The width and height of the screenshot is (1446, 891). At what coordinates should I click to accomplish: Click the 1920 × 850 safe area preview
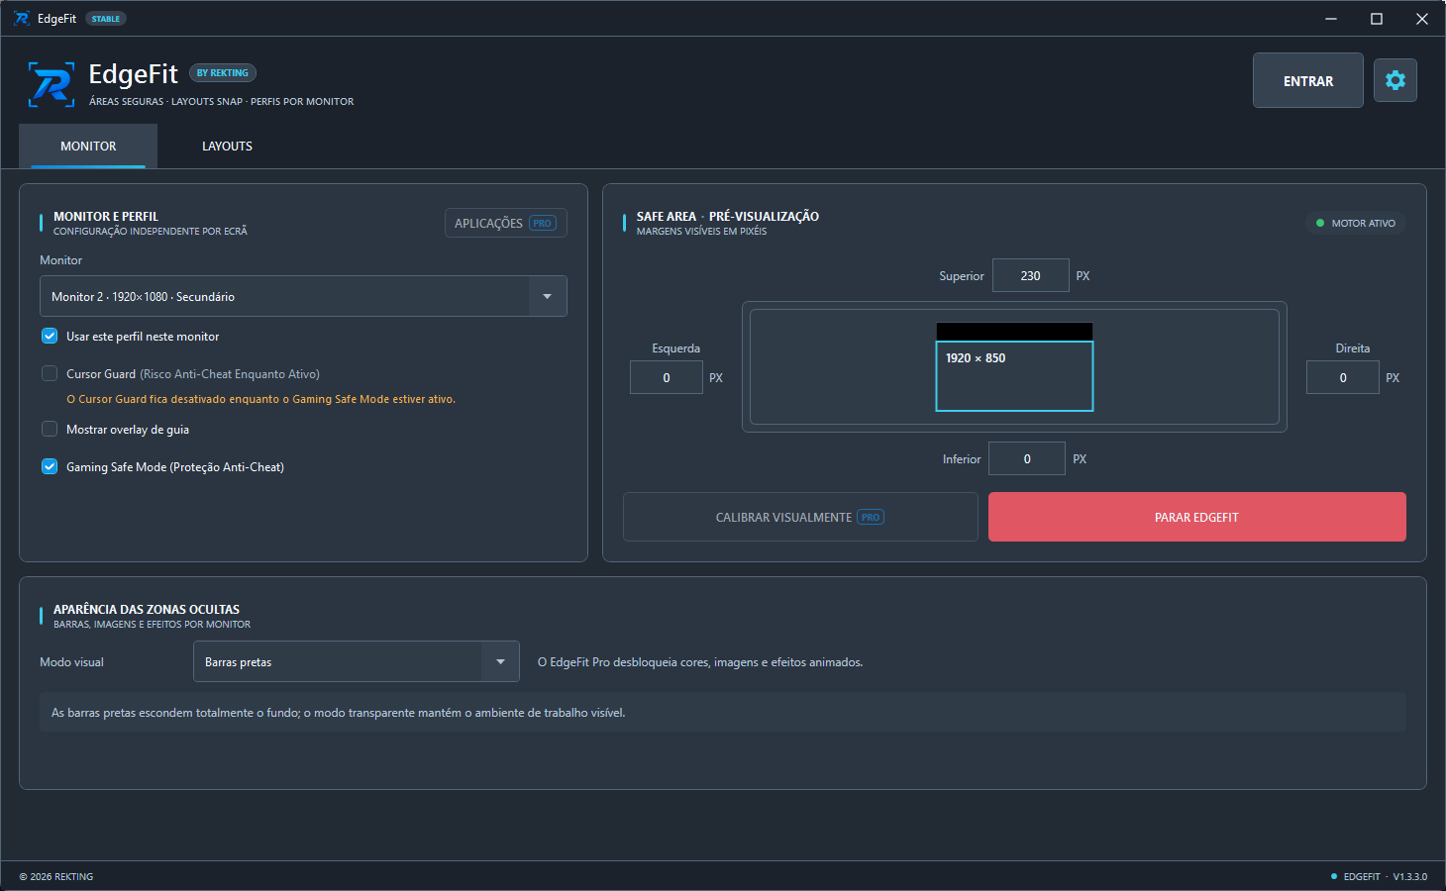coord(1014,376)
